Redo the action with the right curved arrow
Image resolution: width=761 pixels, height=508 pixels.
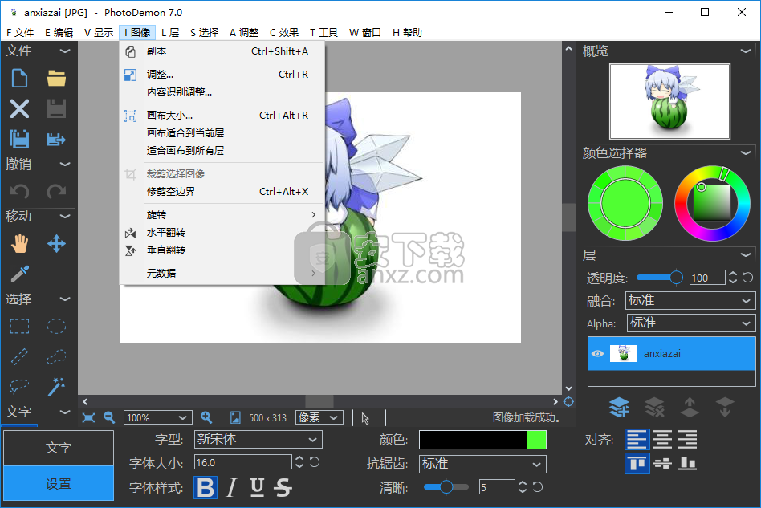pos(56,192)
